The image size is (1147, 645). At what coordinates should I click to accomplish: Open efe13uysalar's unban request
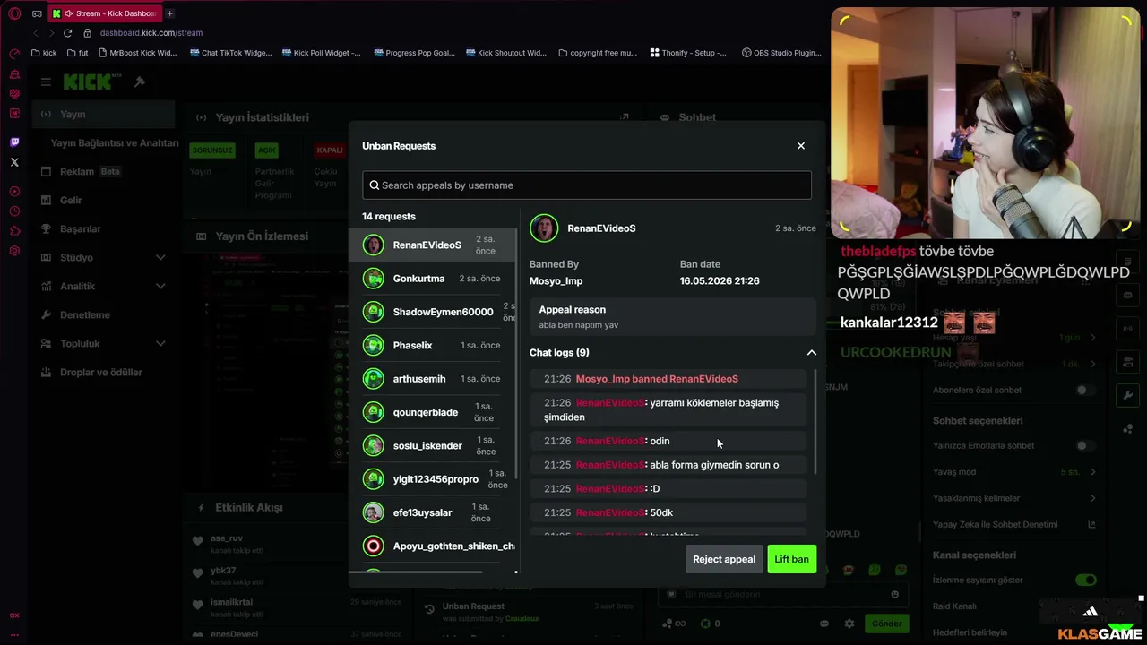tap(433, 512)
